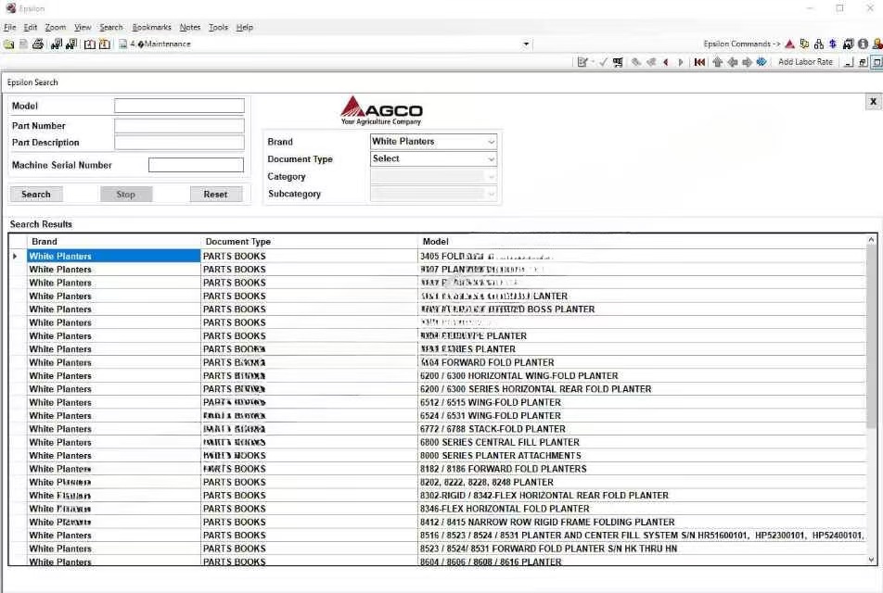Screen dimensions: 883x593
Task: Click the results scrollbar up arrow
Action: pos(871,240)
